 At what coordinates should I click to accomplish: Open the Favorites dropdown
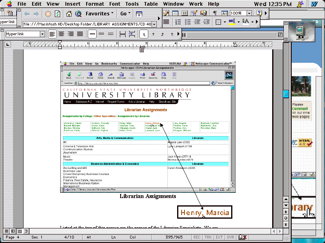(x=100, y=14)
